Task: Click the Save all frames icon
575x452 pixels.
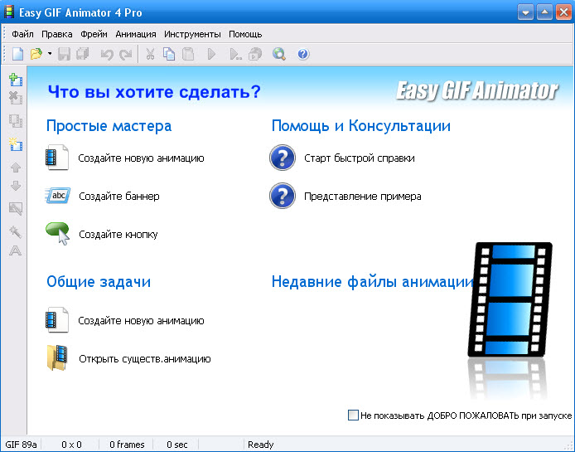Action: tap(83, 55)
